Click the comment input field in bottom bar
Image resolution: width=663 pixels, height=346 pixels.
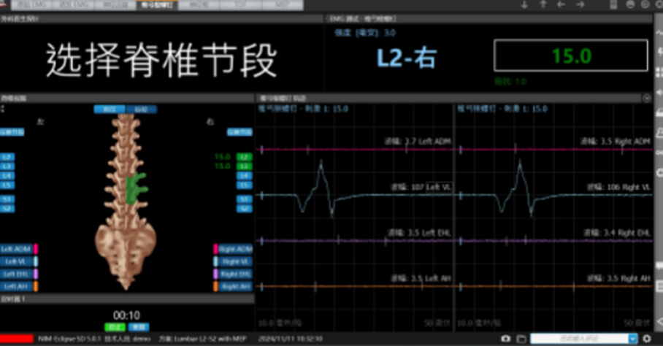click(x=578, y=339)
